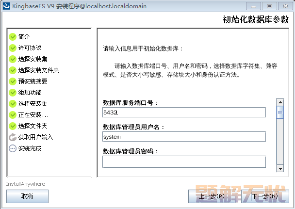Click the in-progress arrow icon beside 获取用户输入
This screenshot has width=295, height=209.
[13, 137]
